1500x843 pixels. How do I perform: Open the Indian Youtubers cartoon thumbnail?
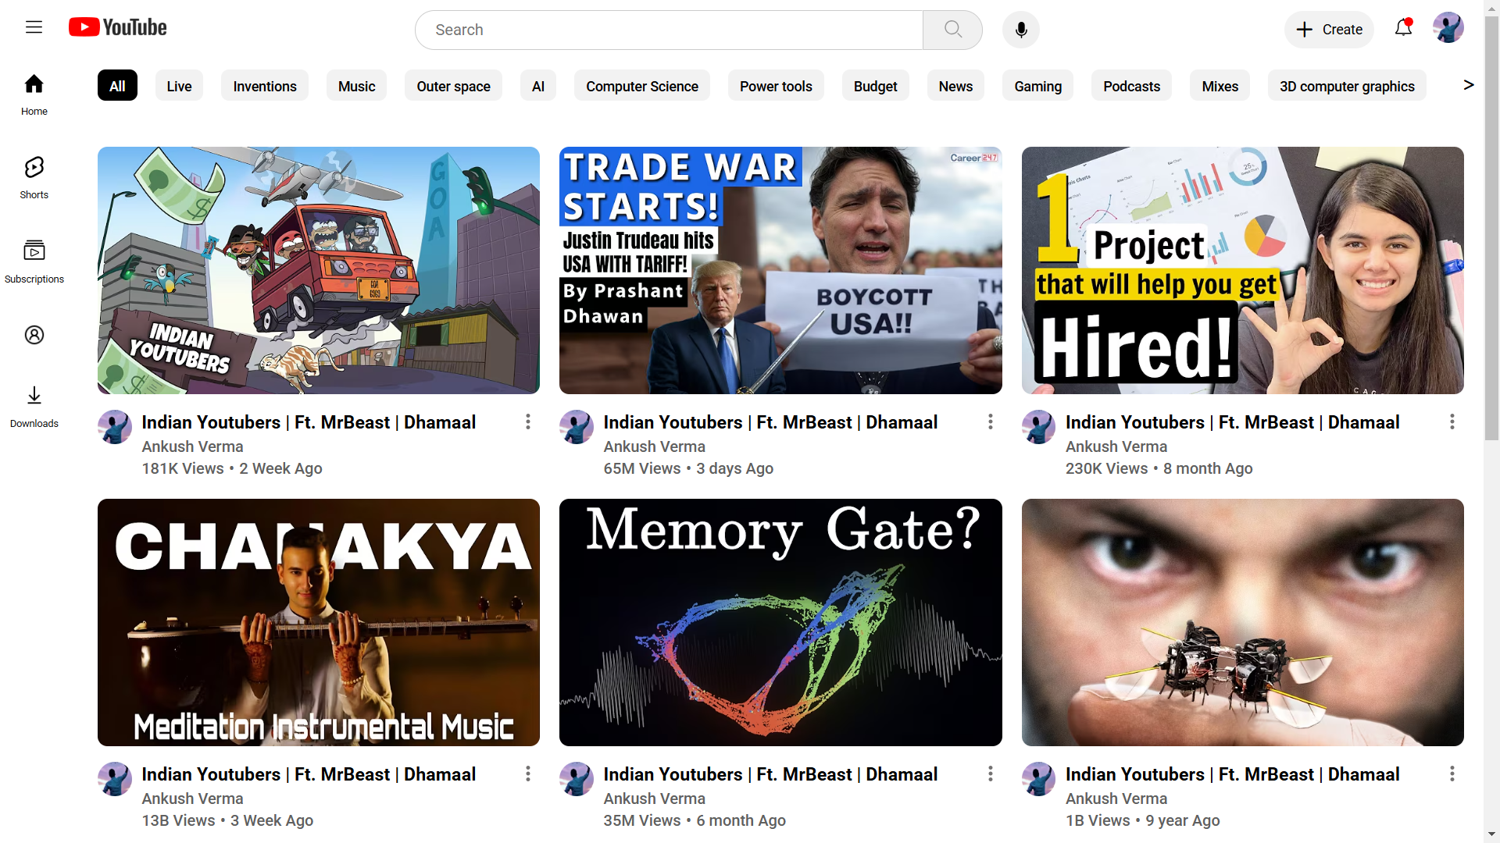point(319,270)
